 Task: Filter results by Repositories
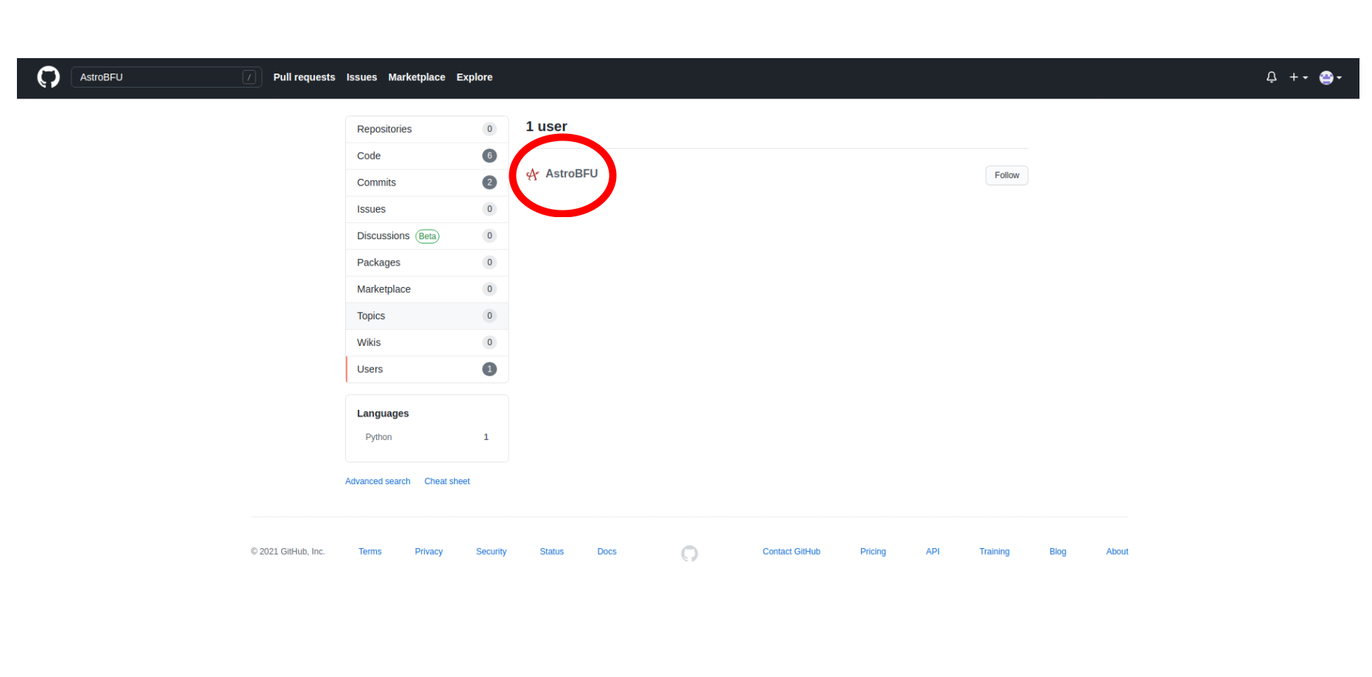coord(427,130)
